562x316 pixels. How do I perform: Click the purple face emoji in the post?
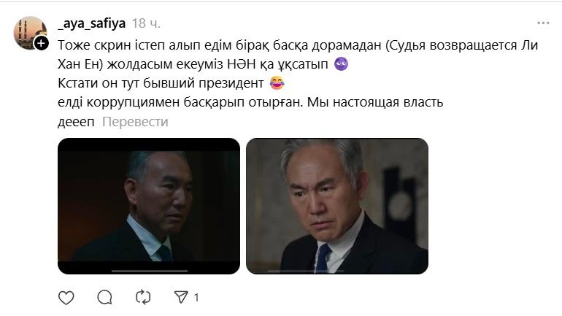[341, 64]
